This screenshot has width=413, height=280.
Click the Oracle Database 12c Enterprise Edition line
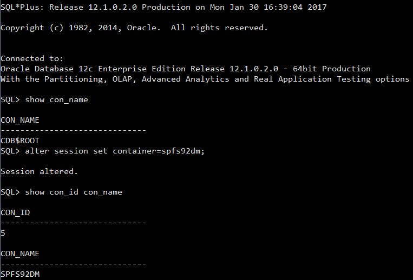(186, 69)
